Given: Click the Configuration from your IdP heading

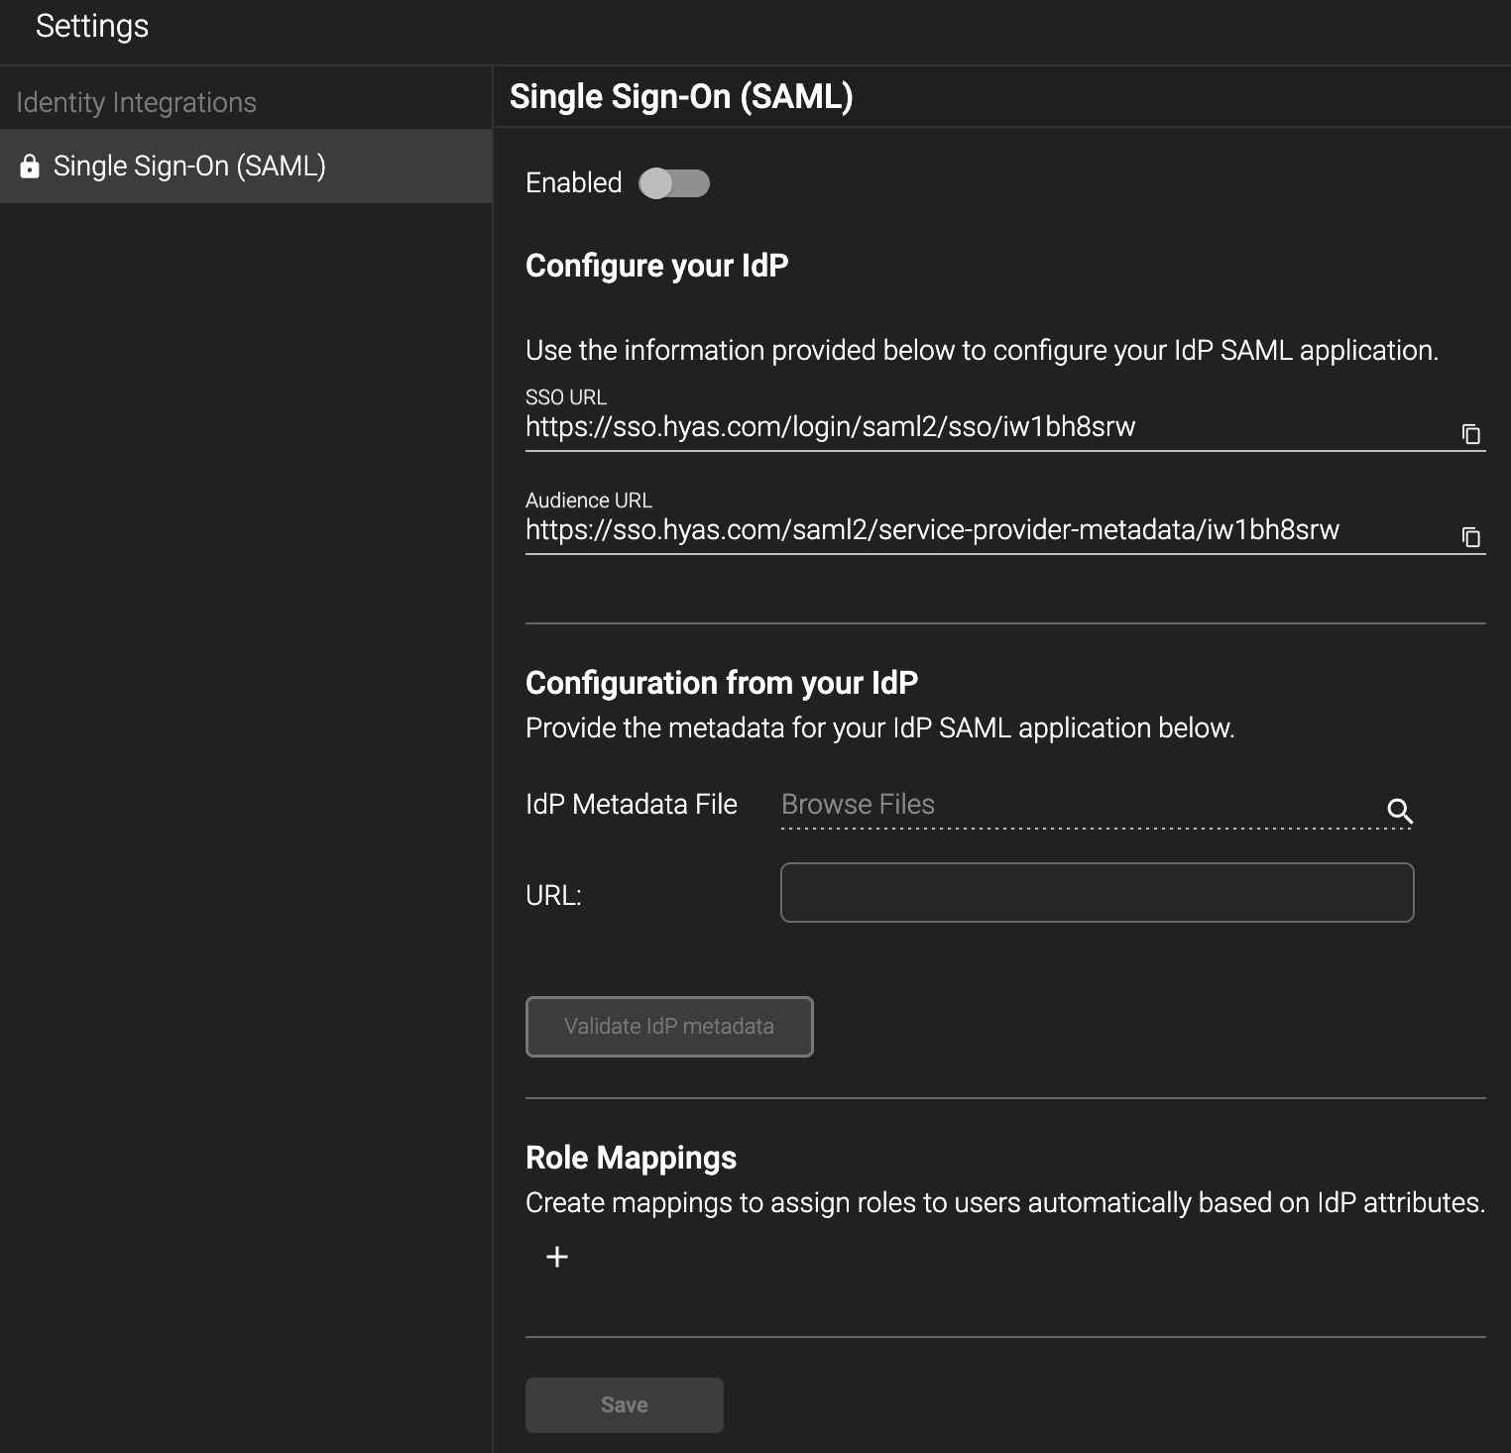Looking at the screenshot, I should [x=721, y=683].
